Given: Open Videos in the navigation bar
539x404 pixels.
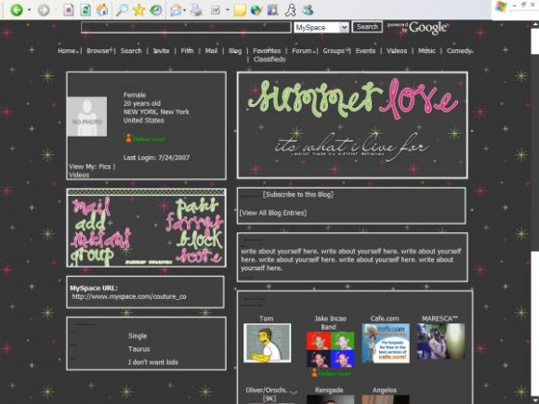Looking at the screenshot, I should tap(397, 51).
